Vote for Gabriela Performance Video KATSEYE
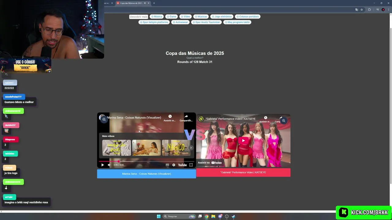The width and height of the screenshot is (392, 220). point(243,172)
